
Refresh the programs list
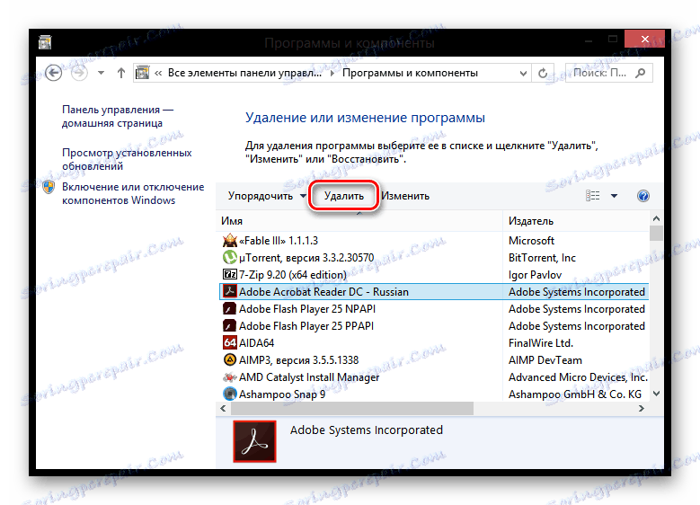543,73
